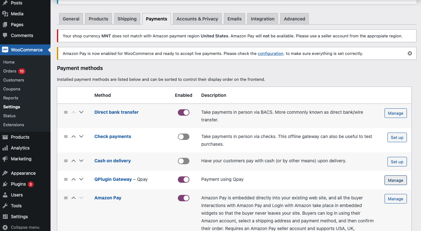Switch to the Shipping tab
Screen dimensions: 421x231
tap(127, 19)
